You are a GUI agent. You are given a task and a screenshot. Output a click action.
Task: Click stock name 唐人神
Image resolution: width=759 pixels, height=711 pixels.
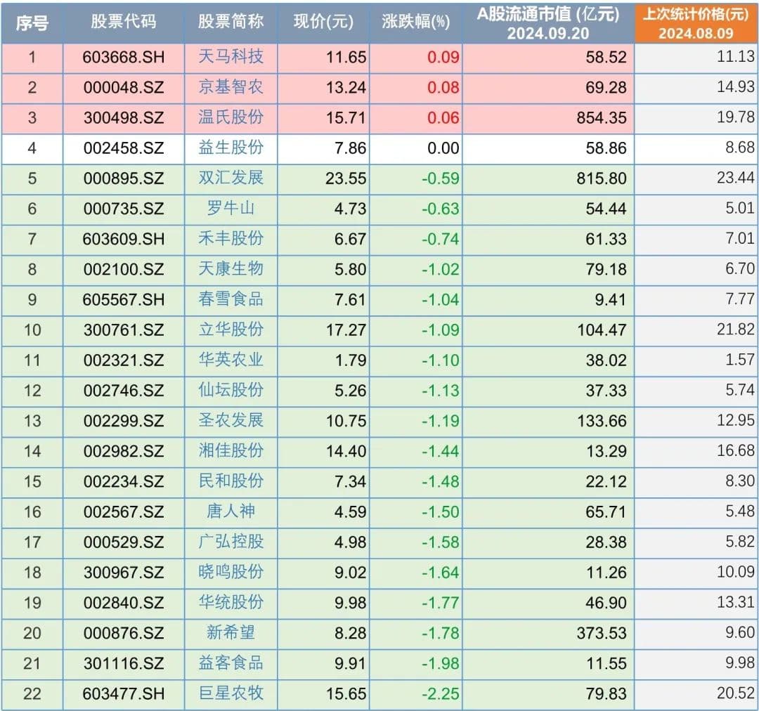coord(231,511)
